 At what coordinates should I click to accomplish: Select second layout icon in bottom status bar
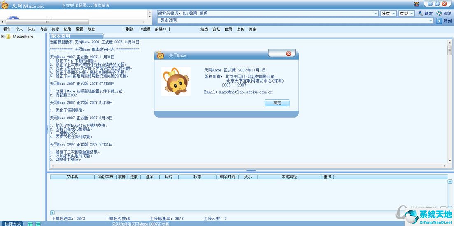[x=38, y=224]
